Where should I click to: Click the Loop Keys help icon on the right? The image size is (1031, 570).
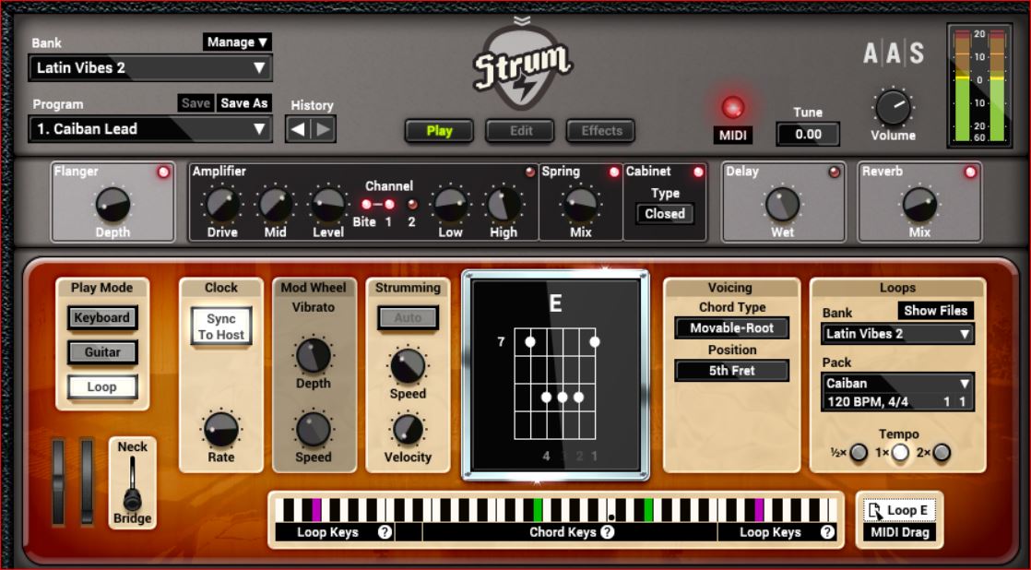pyautogui.click(x=827, y=532)
